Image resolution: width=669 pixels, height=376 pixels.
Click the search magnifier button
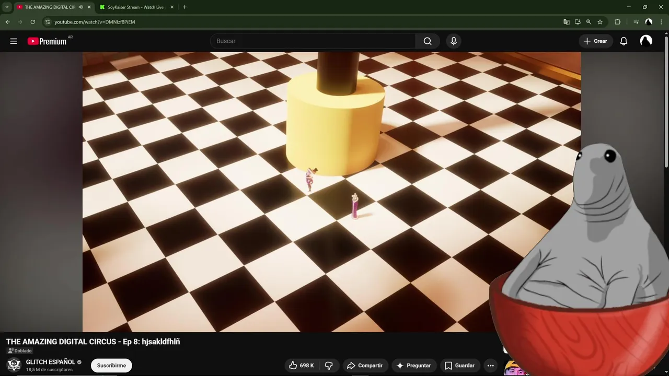point(428,41)
